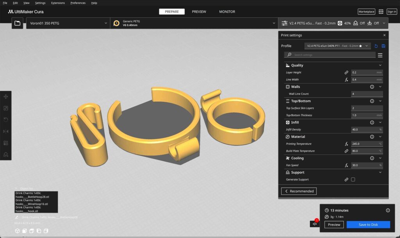The height and width of the screenshot is (238, 400).
Task: Select the Rotate tool in left toolbar
Action: pos(5,119)
